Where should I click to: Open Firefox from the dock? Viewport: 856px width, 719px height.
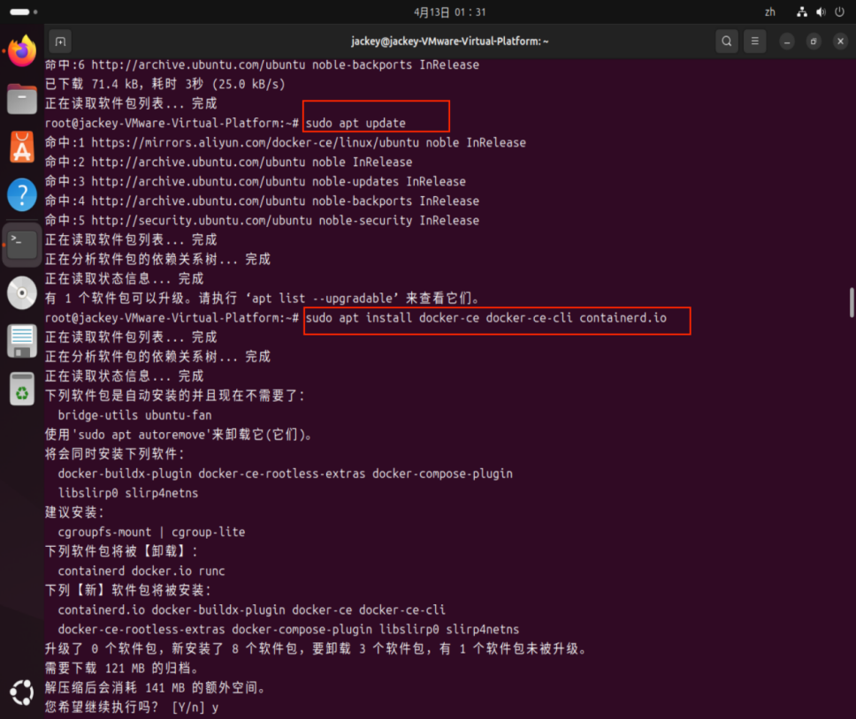[22, 50]
